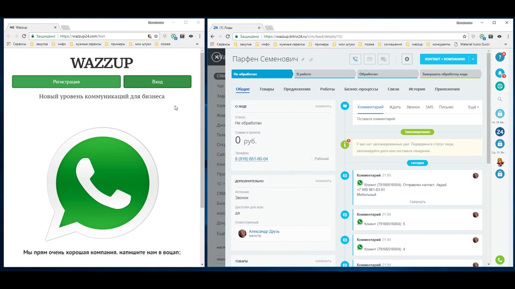Image resolution: width=515 pixels, height=289 pixels.
Task: Select Звонок timeline tab
Action: (x=413, y=107)
